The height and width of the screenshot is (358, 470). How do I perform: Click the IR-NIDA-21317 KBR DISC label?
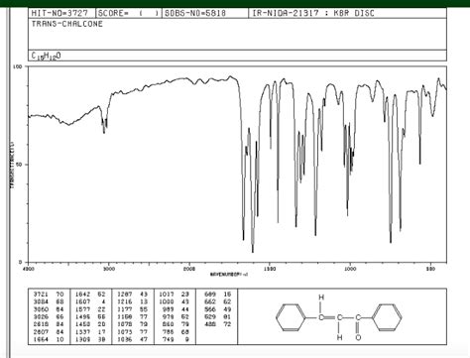coord(313,13)
